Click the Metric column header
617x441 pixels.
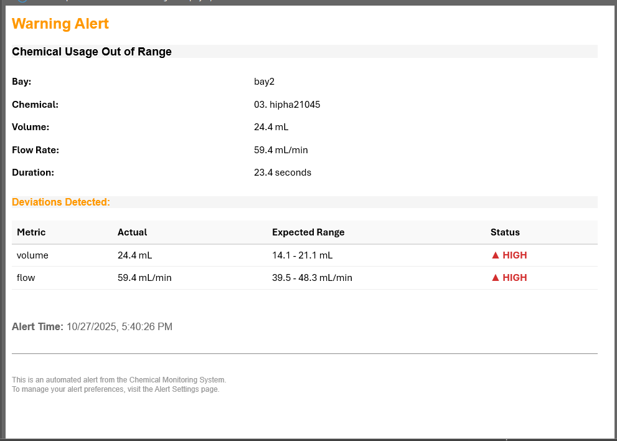31,232
